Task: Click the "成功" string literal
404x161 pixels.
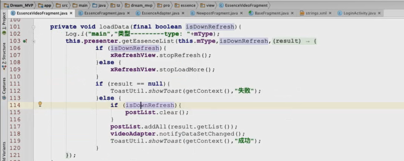Action: tap(244, 141)
